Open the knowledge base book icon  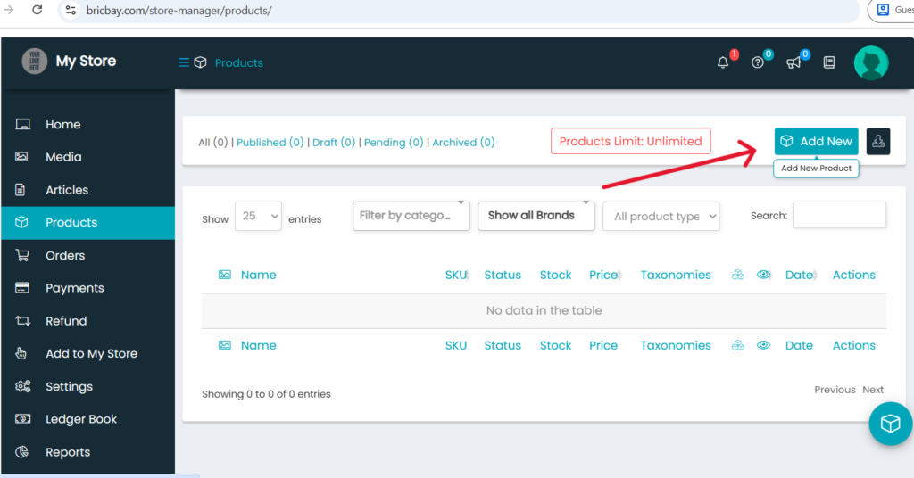tap(829, 62)
